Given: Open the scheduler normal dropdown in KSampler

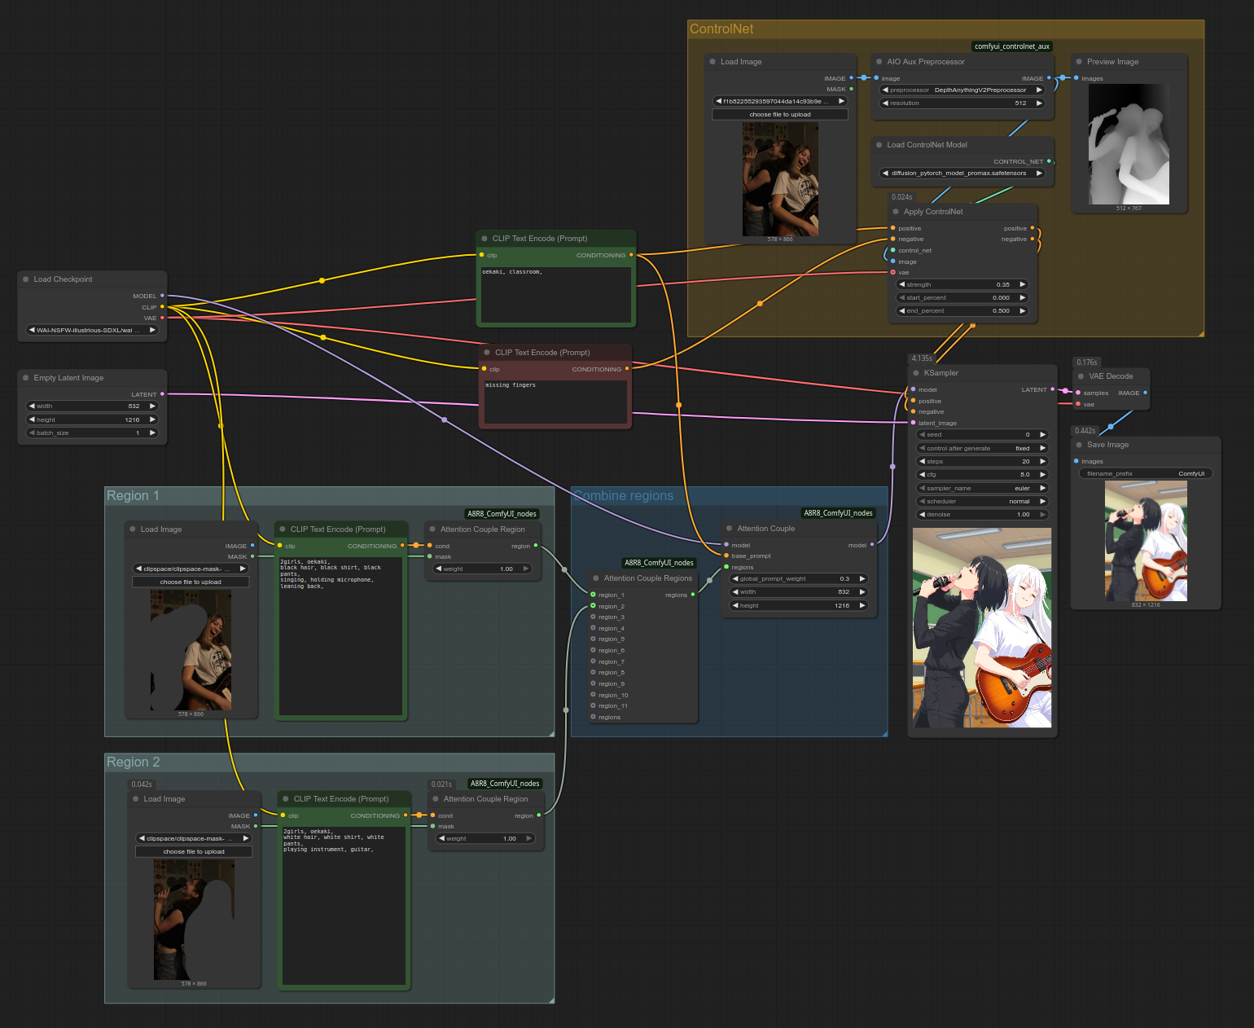Looking at the screenshot, I should (982, 502).
